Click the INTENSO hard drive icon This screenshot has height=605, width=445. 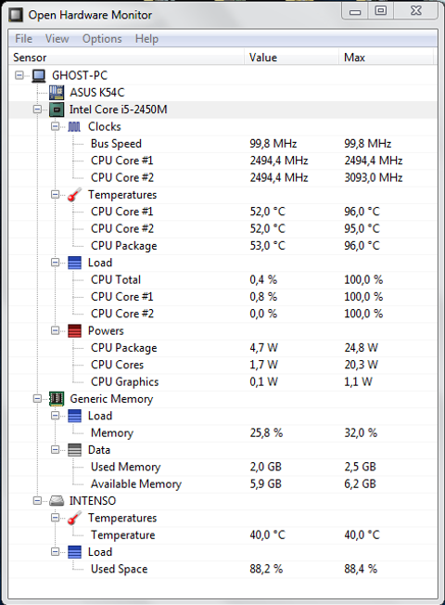point(57,501)
